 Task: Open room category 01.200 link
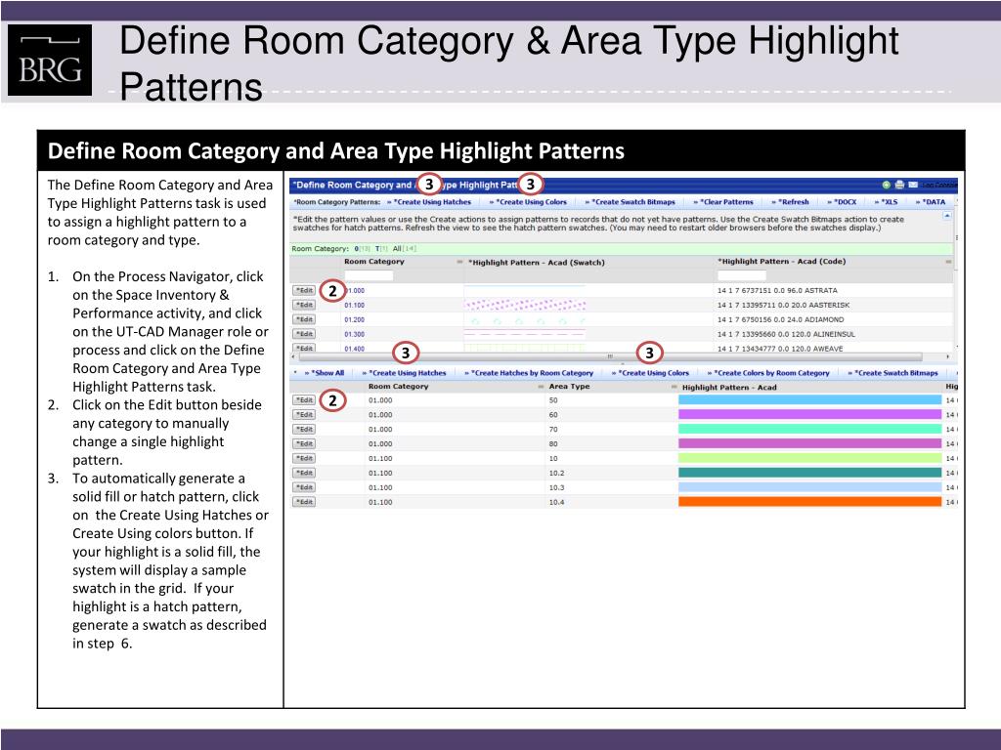354,320
